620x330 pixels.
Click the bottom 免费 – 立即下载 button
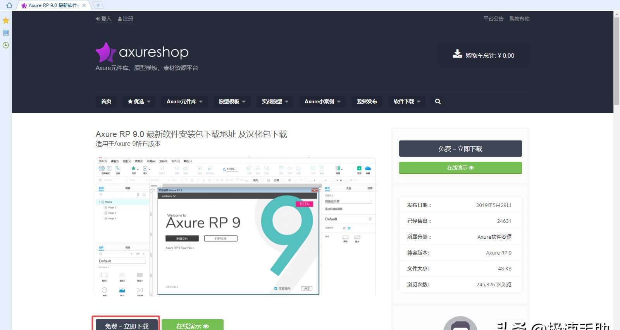127,325
